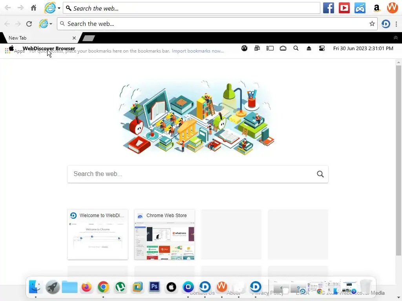Open the games controller shortcut icon

[360, 8]
